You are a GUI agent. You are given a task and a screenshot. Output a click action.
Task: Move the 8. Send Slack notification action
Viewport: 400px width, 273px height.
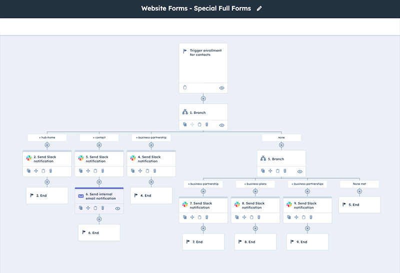coord(244,217)
